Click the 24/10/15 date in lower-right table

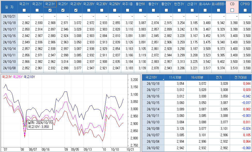pos(153,102)
